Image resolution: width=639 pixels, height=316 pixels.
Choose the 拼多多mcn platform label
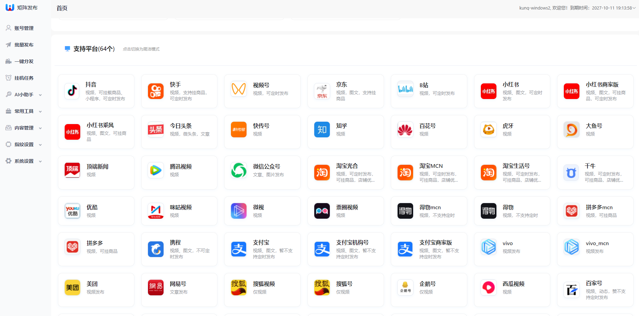(x=599, y=208)
